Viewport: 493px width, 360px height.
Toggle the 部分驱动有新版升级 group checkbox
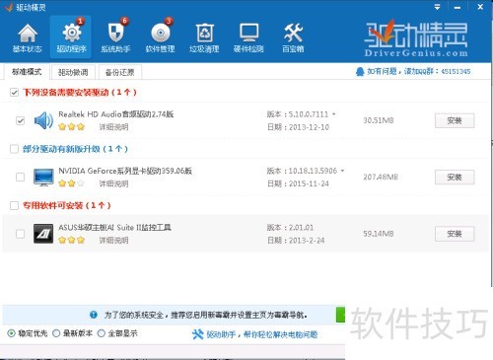click(14, 149)
